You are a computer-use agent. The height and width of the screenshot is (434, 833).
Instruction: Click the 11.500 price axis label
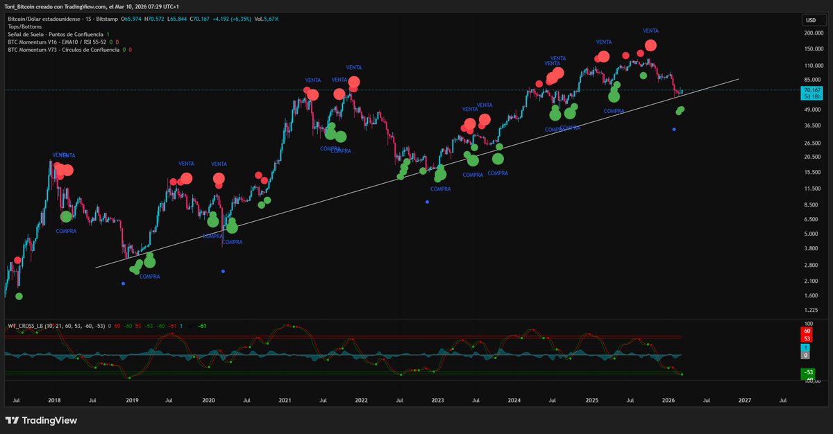tap(811, 188)
